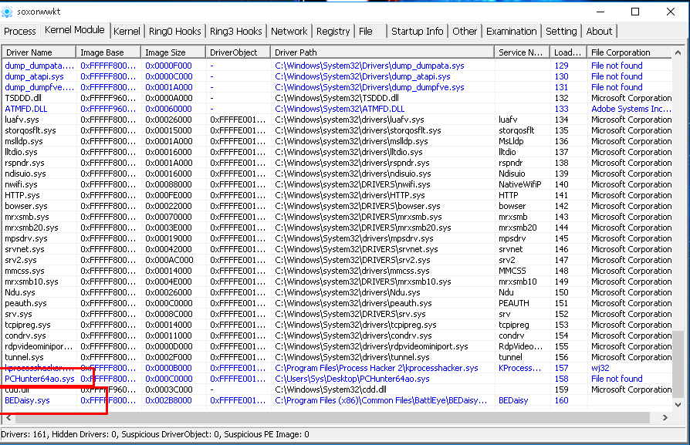
Task: Click the vertical scrollbar thumb
Action: tap(678, 363)
